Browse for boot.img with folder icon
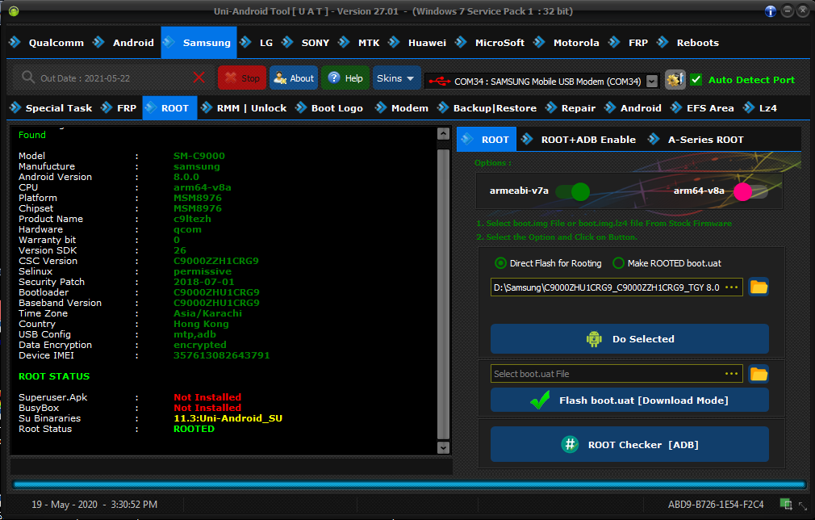Screen dimensions: 815x520 (x=759, y=287)
